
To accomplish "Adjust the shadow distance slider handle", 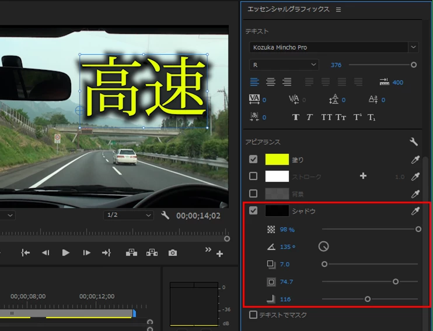I will point(324,264).
